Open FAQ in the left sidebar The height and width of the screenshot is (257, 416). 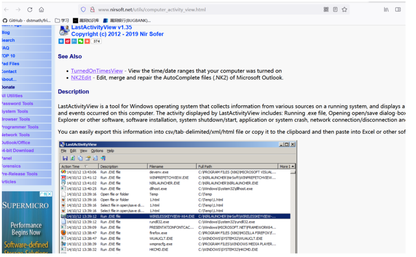tap(26, 48)
